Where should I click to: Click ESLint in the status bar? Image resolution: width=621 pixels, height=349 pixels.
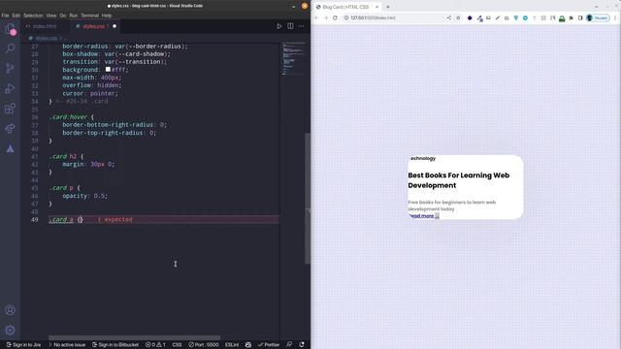[x=232, y=345]
